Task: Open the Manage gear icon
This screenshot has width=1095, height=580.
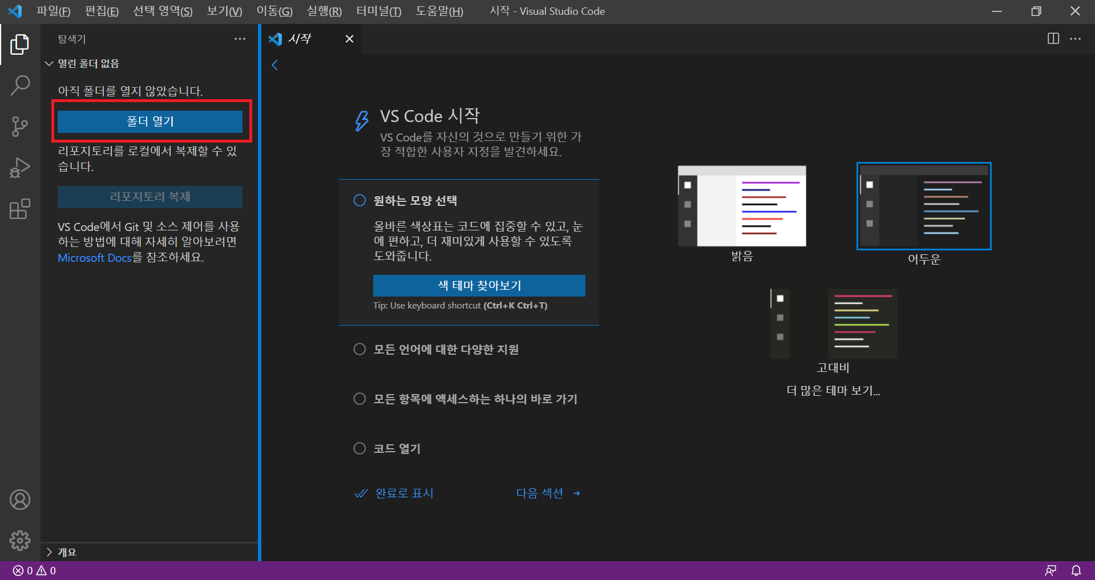Action: tap(20, 540)
